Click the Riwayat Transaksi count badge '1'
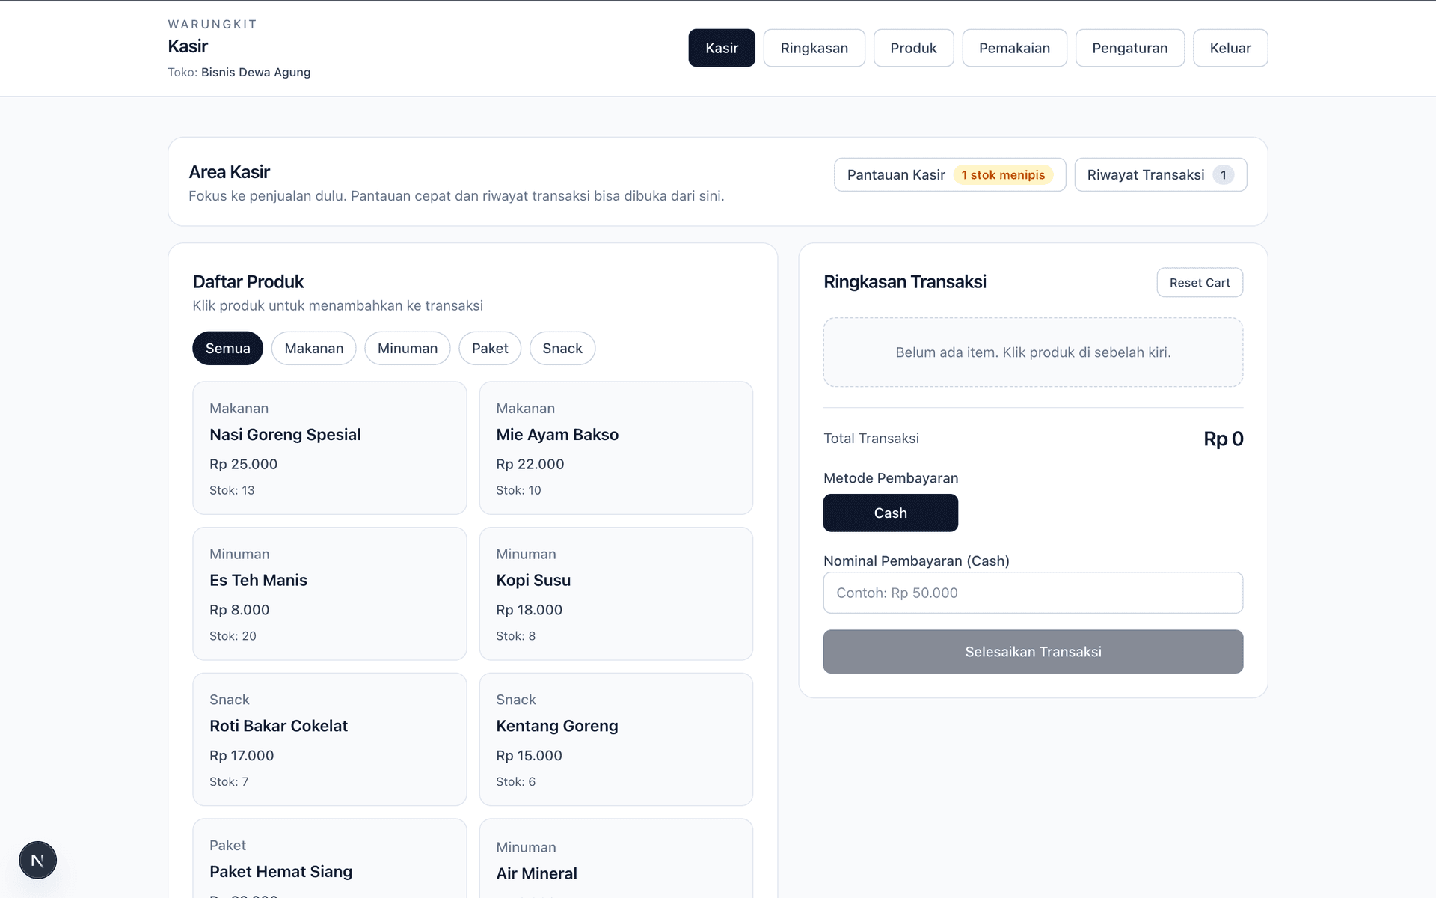 point(1223,174)
